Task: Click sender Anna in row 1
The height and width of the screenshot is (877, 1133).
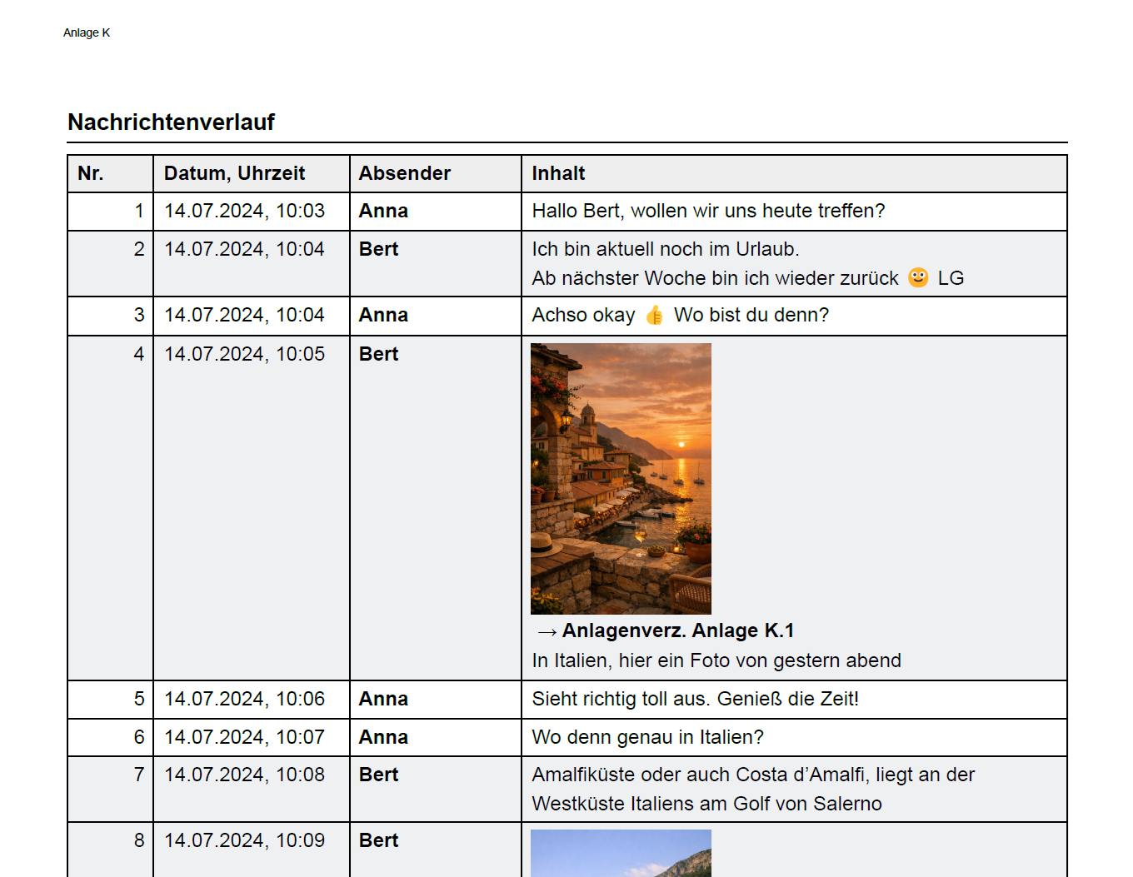Action: 383,211
